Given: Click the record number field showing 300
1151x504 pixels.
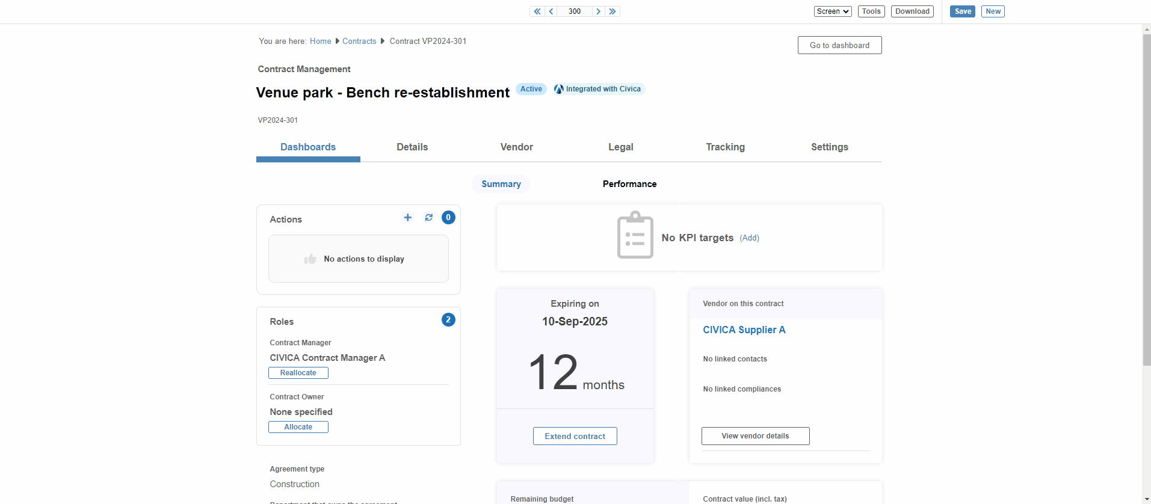Looking at the screenshot, I should (575, 11).
